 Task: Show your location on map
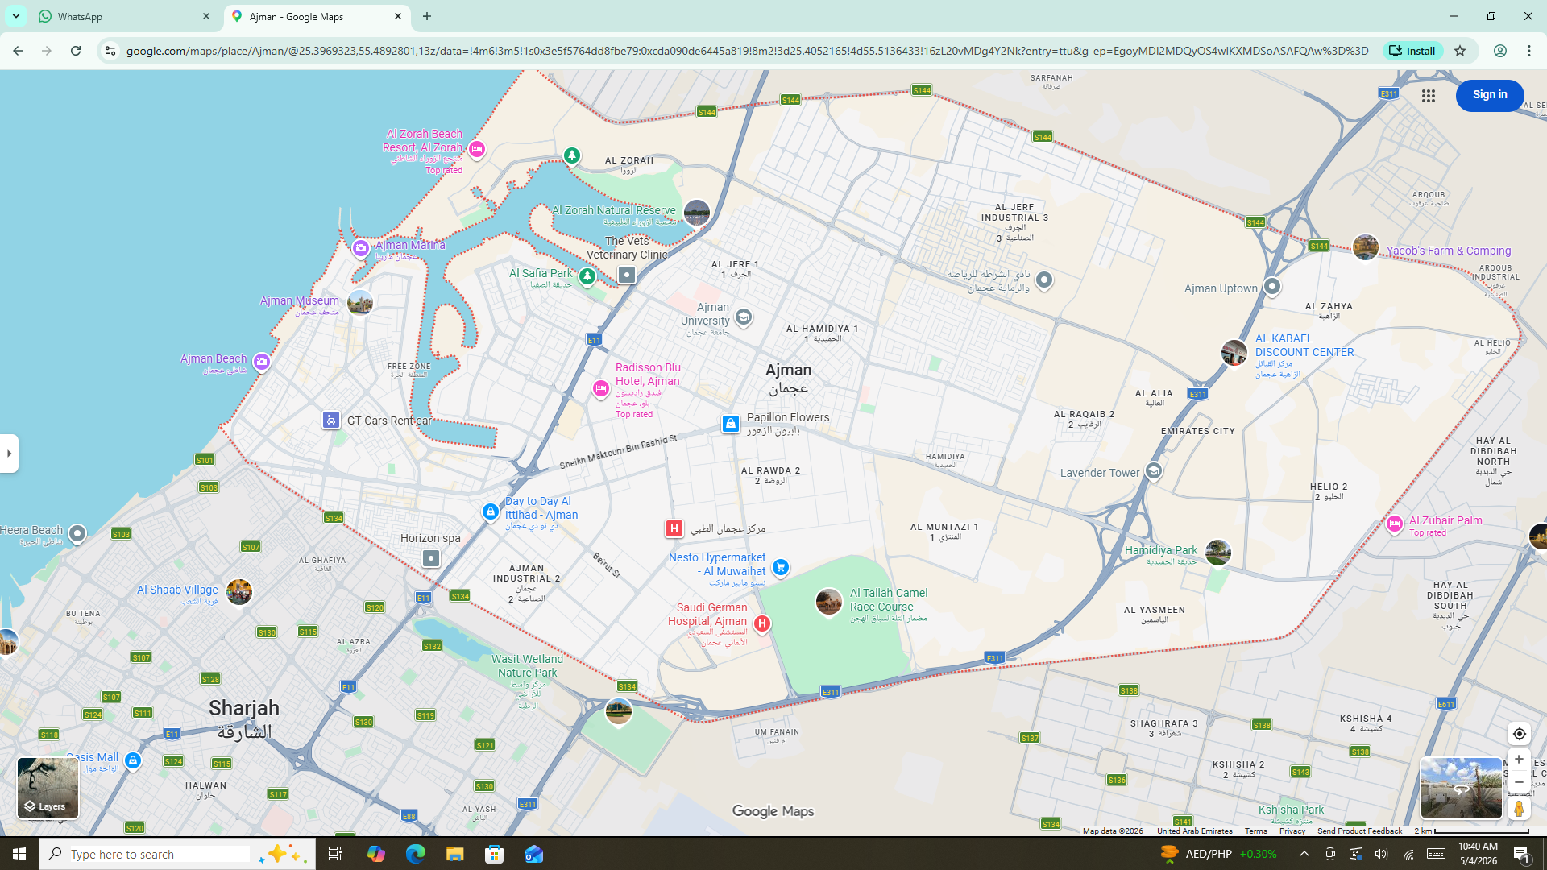tap(1520, 734)
